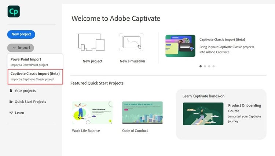
Task: Click the New project label under devices
Action: coord(92,61)
